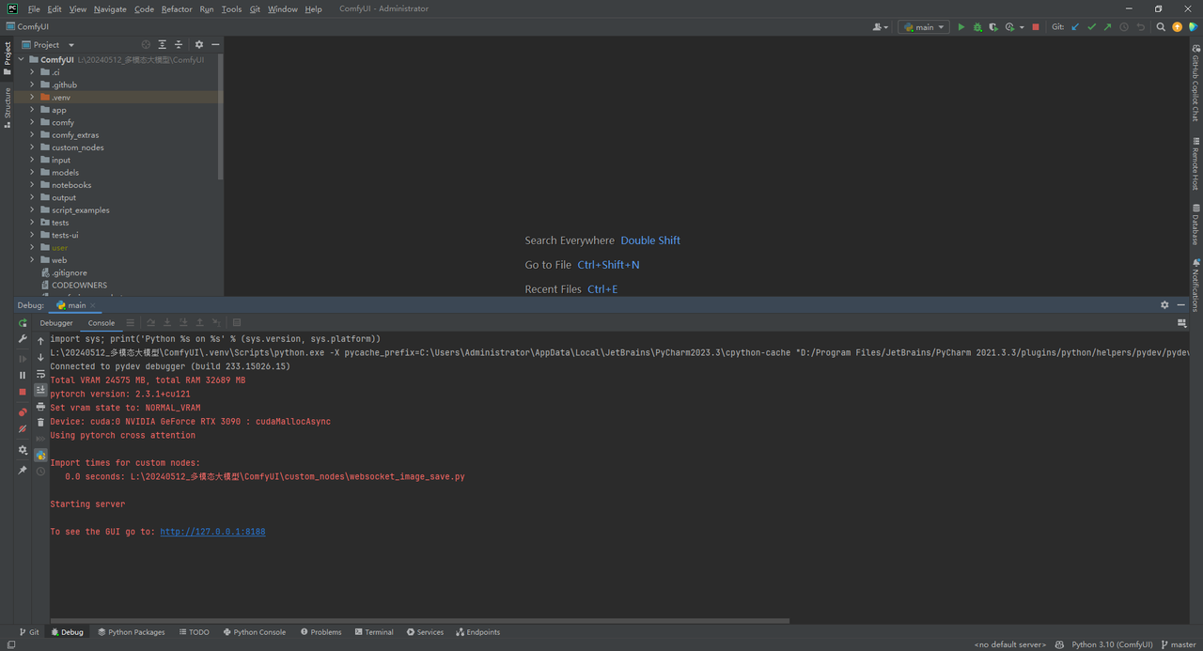Open the Terminal tool window
The height and width of the screenshot is (651, 1203).
(373, 632)
